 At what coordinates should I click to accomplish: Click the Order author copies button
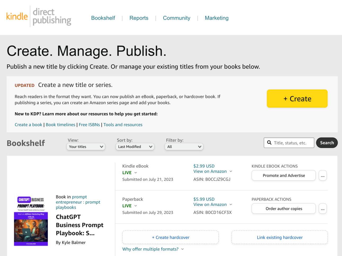pyautogui.click(x=283, y=209)
